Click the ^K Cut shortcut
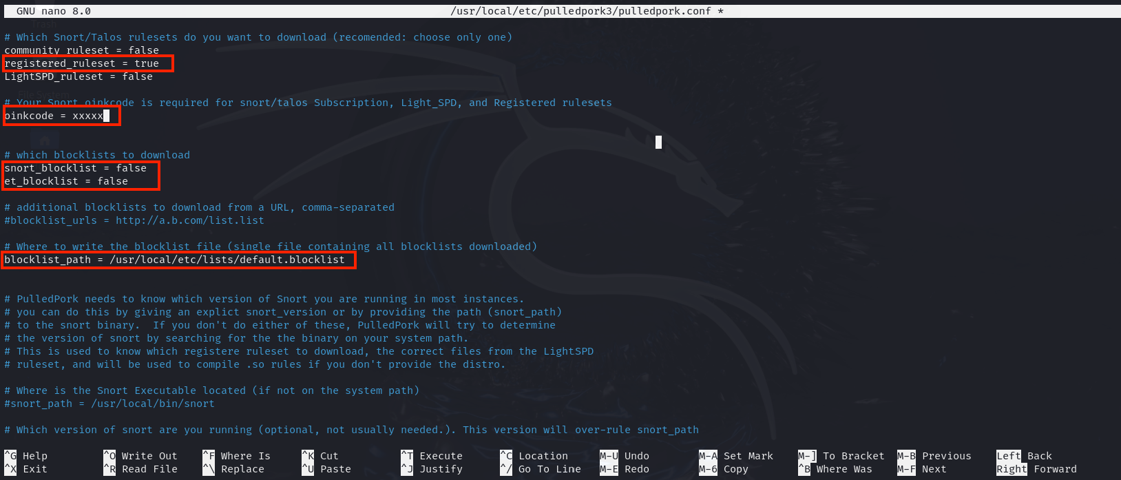Image resolution: width=1121 pixels, height=480 pixels. click(x=320, y=456)
